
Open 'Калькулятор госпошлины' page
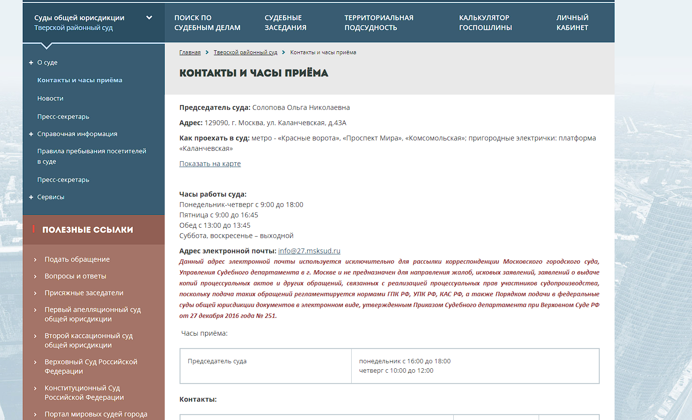485,23
